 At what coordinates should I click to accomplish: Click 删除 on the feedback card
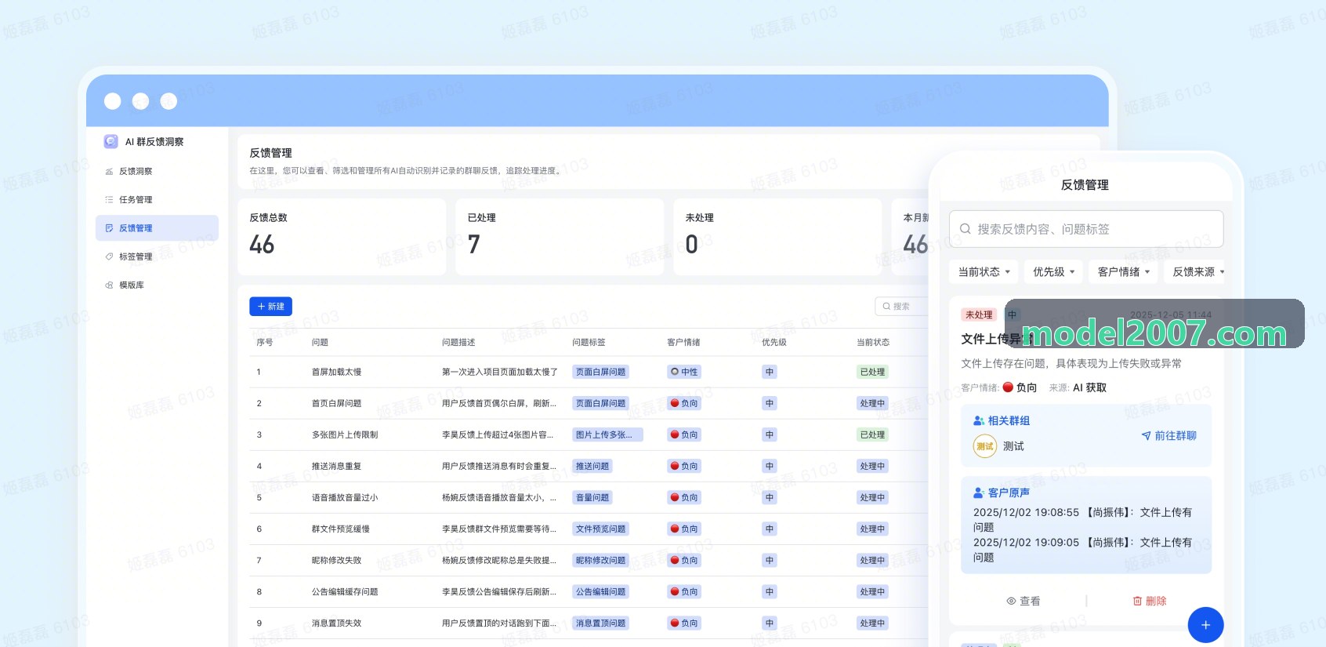tap(1150, 602)
